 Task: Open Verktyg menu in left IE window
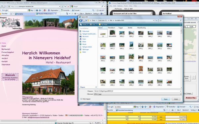(x=96, y=14)
